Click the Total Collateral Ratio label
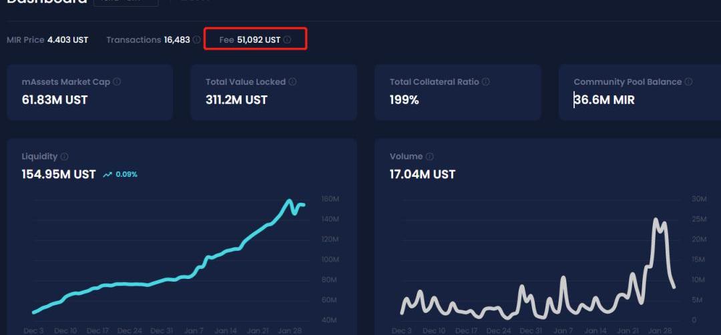This screenshot has height=335, width=721. [x=435, y=82]
